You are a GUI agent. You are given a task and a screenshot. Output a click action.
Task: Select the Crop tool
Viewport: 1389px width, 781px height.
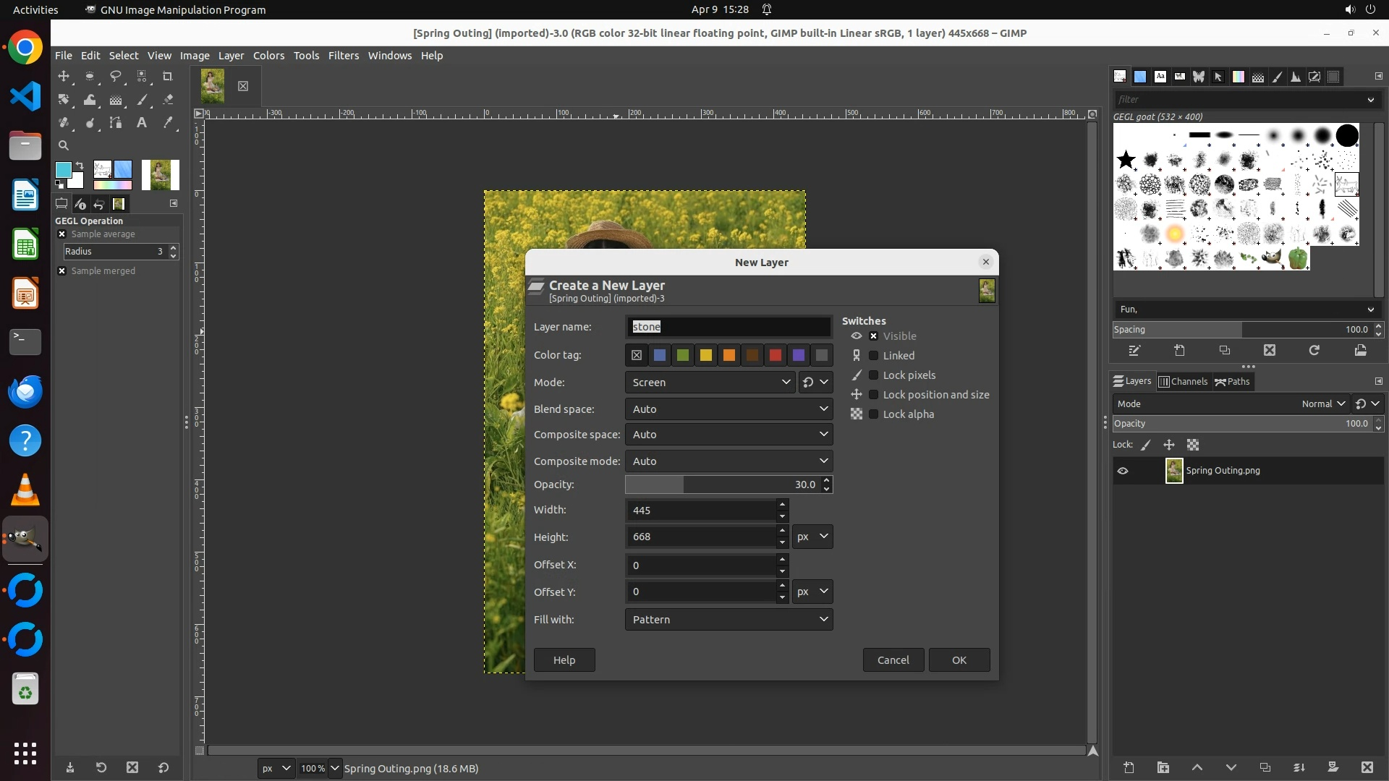[x=168, y=77]
